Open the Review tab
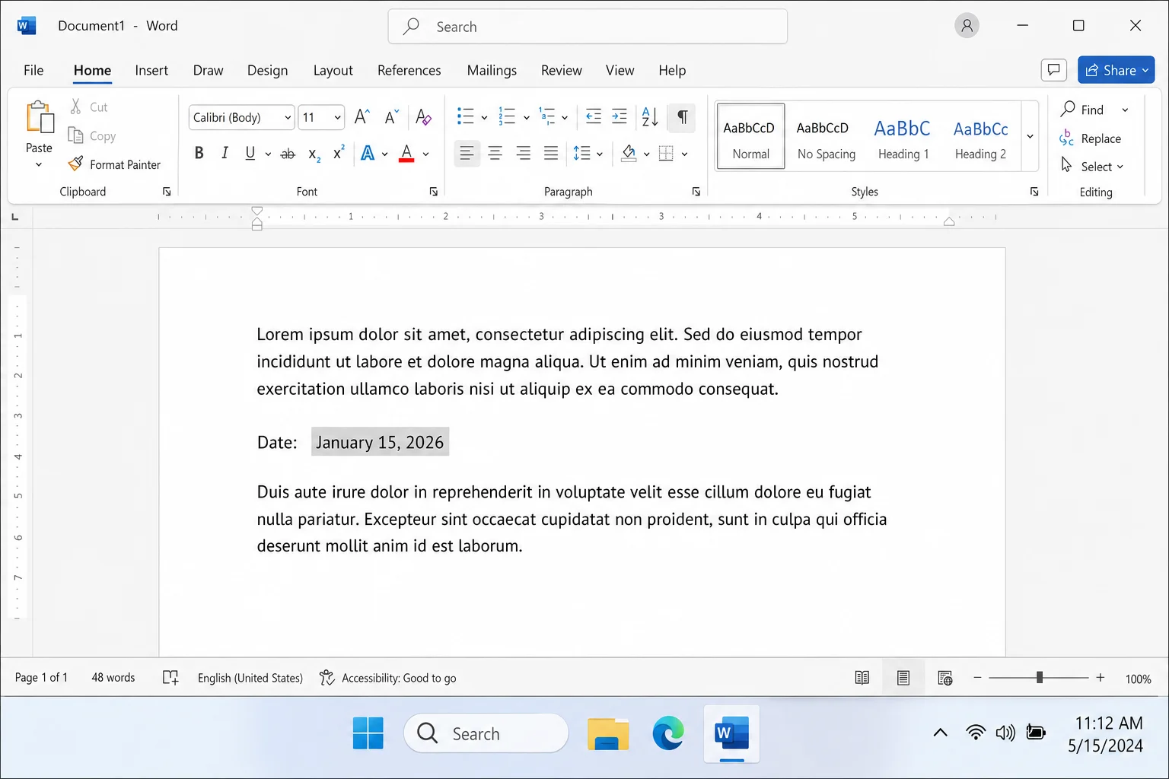The height and width of the screenshot is (779, 1169). pyautogui.click(x=561, y=70)
